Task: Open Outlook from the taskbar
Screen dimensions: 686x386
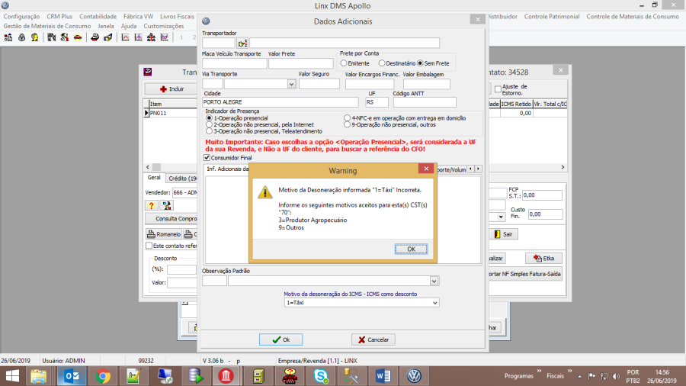Action: coord(72,376)
